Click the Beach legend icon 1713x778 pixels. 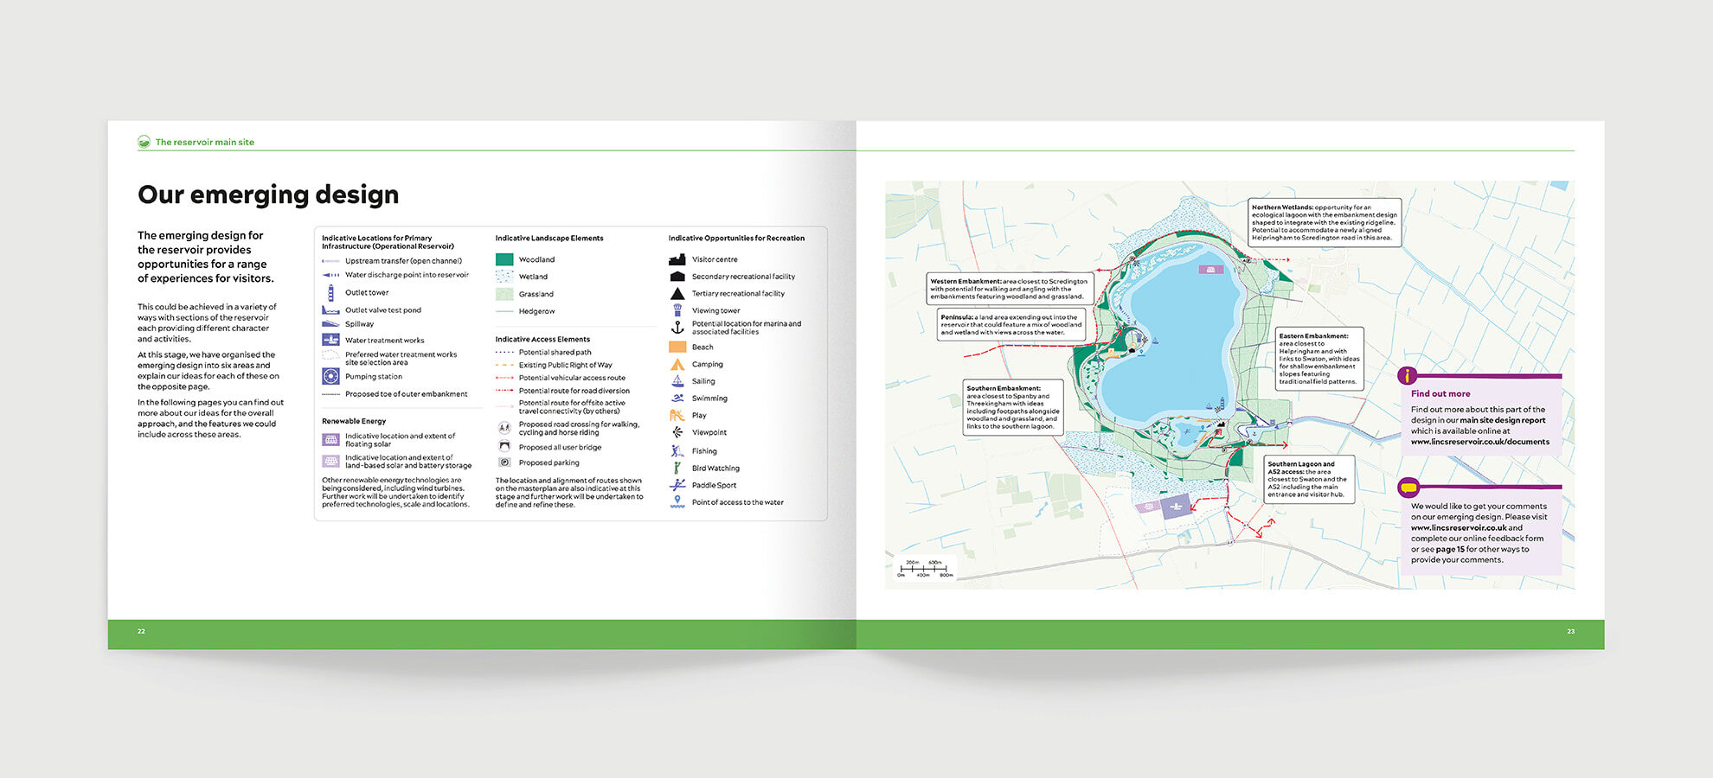[x=677, y=347]
